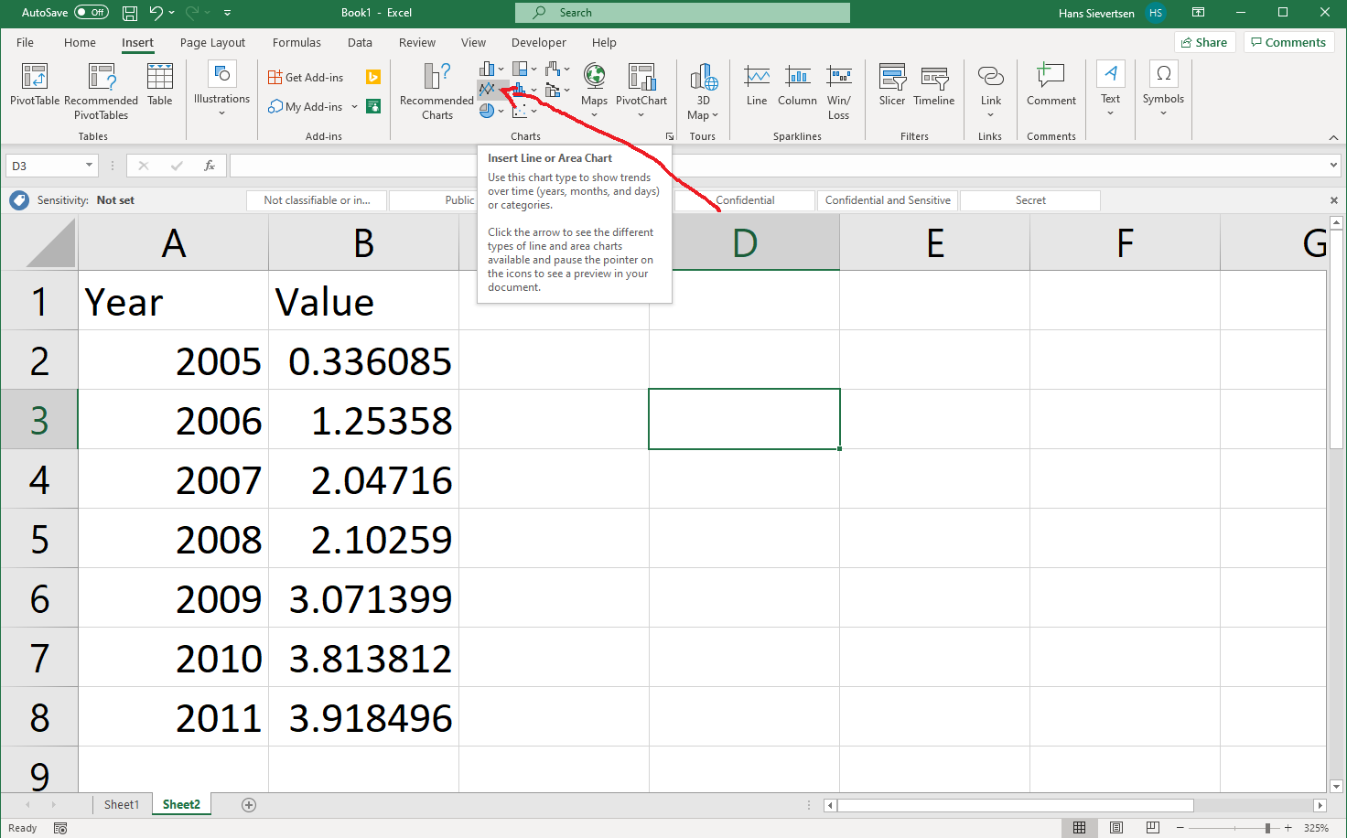Insert a Win/Loss sparkline
The image size is (1347, 838).
pos(838,92)
